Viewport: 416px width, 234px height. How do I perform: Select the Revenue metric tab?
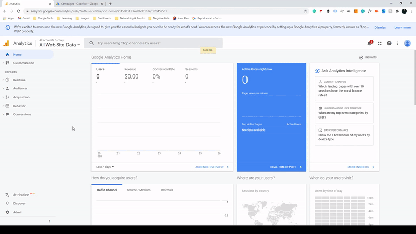[x=131, y=69]
